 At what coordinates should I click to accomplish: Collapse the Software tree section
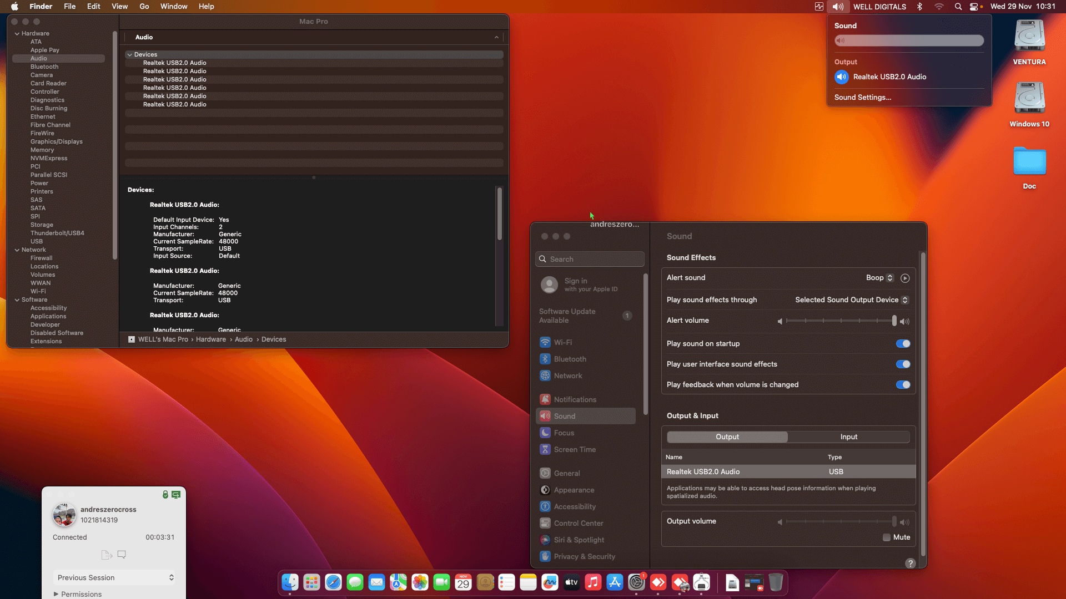click(17, 300)
